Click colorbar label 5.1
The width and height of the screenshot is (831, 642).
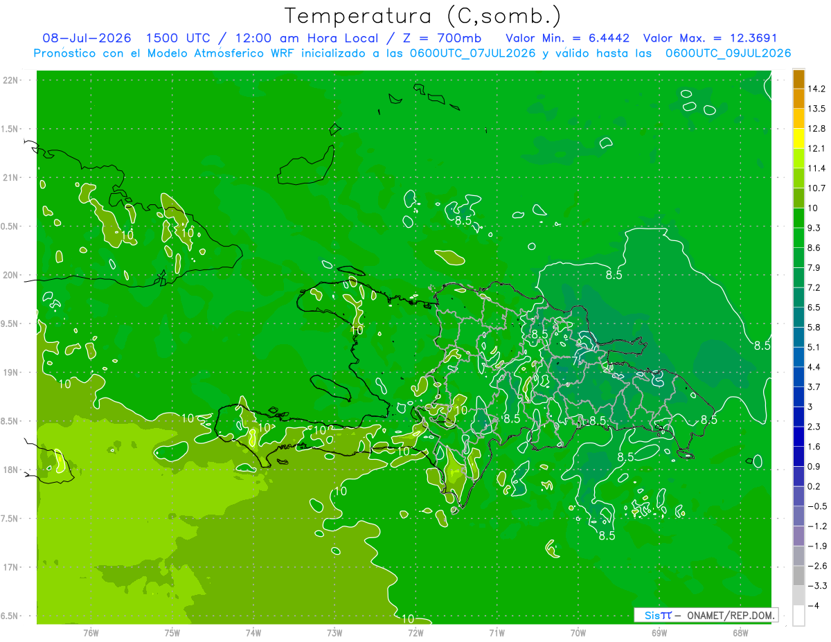pyautogui.click(x=815, y=346)
